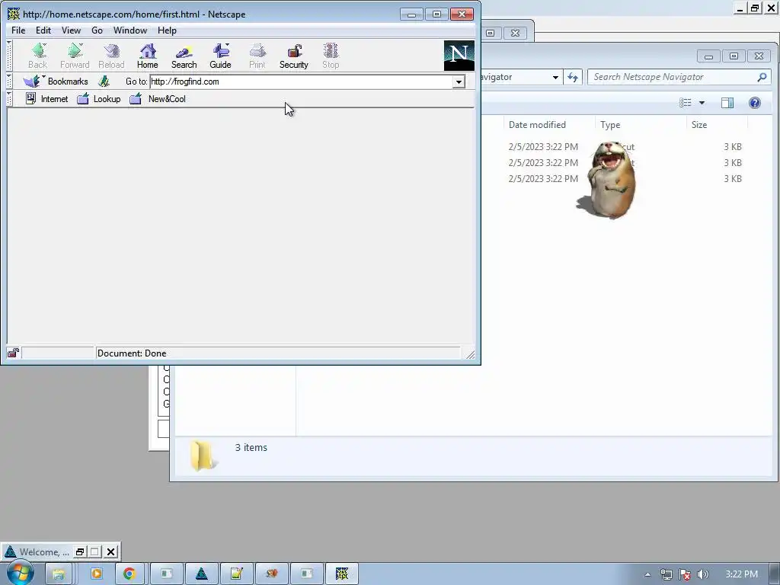Click the system tray volume icon

pyautogui.click(x=703, y=574)
